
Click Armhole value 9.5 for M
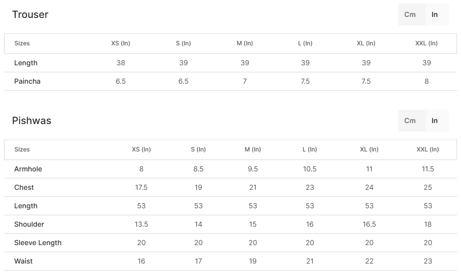pyautogui.click(x=253, y=169)
